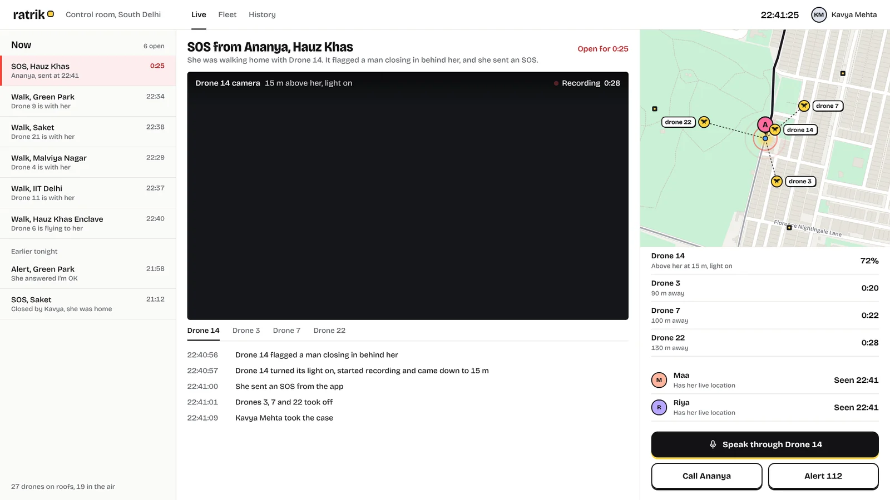
Task: Show the Drone 7 camera feed tab
Action: coord(286,331)
